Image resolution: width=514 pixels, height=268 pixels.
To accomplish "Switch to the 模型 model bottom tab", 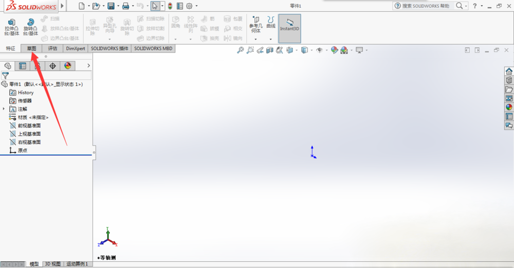I will click(x=34, y=264).
